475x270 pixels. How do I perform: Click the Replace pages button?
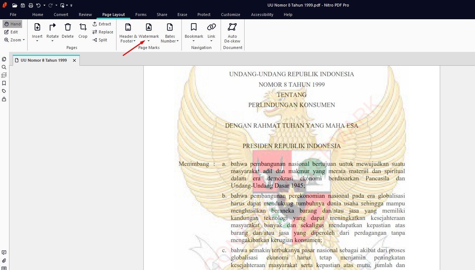tap(102, 32)
